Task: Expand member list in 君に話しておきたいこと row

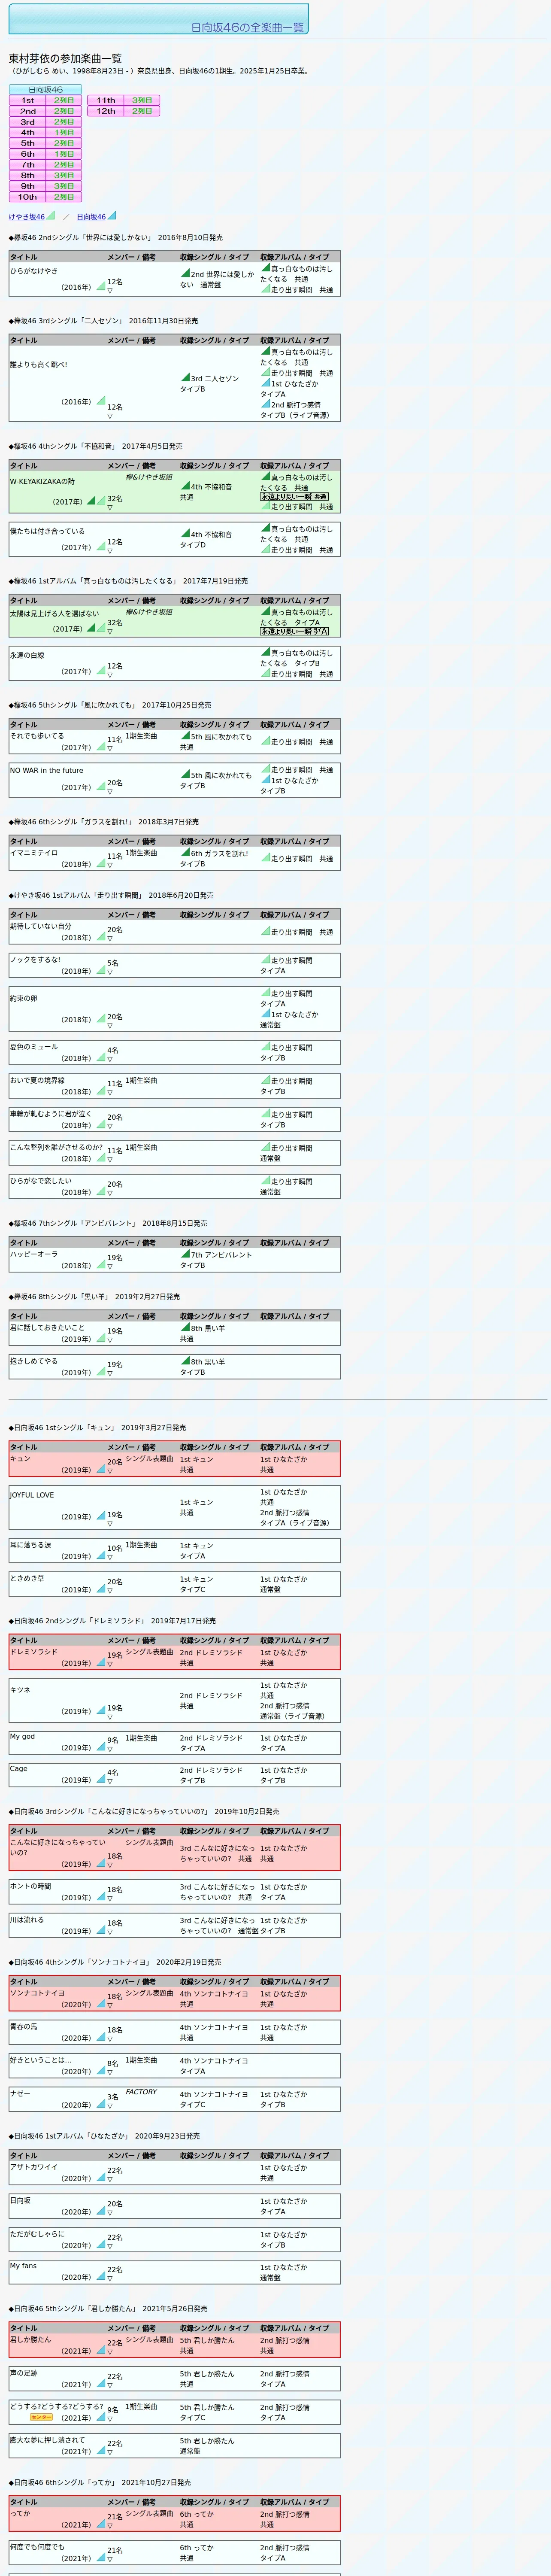Action: 110,1341
